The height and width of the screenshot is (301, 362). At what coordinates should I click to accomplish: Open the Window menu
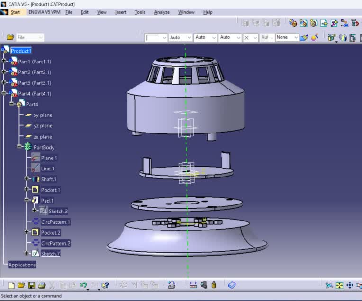186,12
